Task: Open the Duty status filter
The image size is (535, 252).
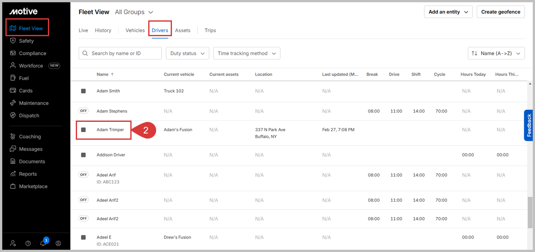Action: pos(187,53)
